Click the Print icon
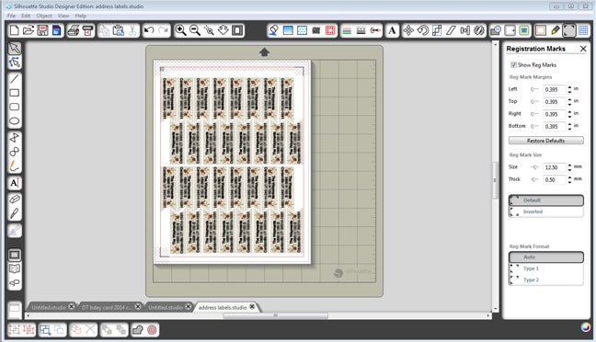Image resolution: width=596 pixels, height=342 pixels. 74,30
